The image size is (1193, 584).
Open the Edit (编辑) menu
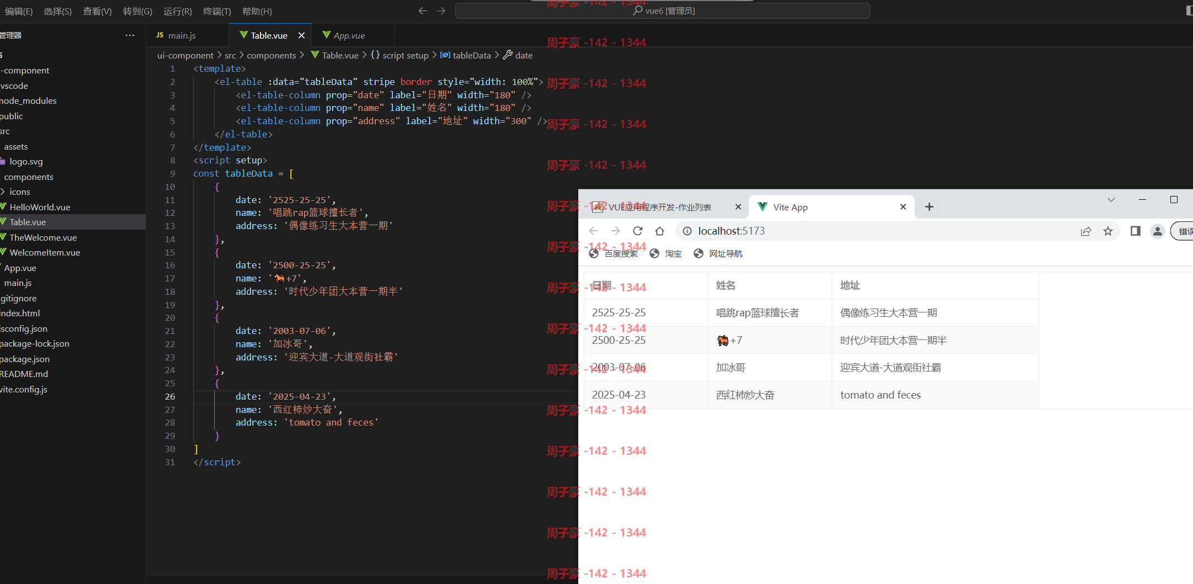[19, 11]
